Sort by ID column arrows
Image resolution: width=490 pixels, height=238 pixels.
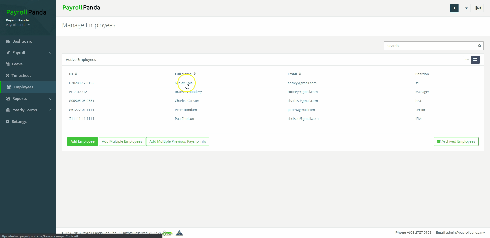point(76,74)
